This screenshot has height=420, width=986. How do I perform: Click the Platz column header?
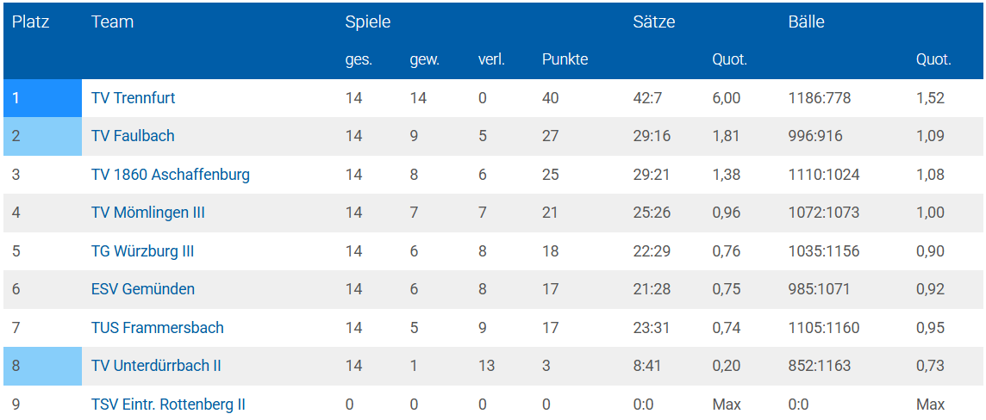point(30,22)
